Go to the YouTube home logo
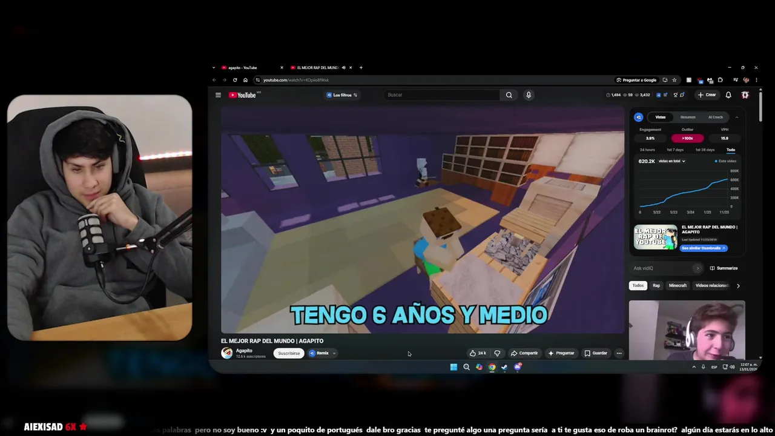The height and width of the screenshot is (436, 775). click(242, 95)
